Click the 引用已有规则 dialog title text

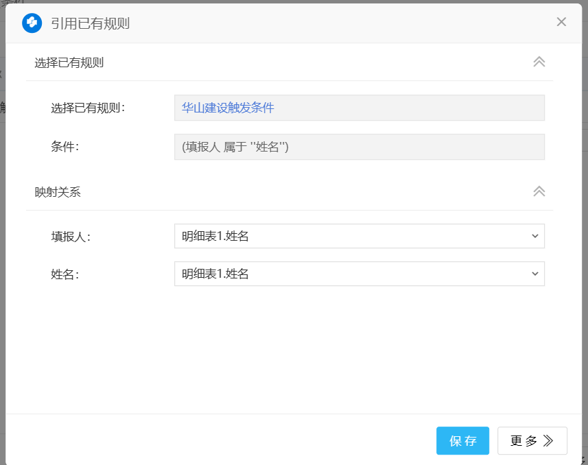click(x=90, y=24)
